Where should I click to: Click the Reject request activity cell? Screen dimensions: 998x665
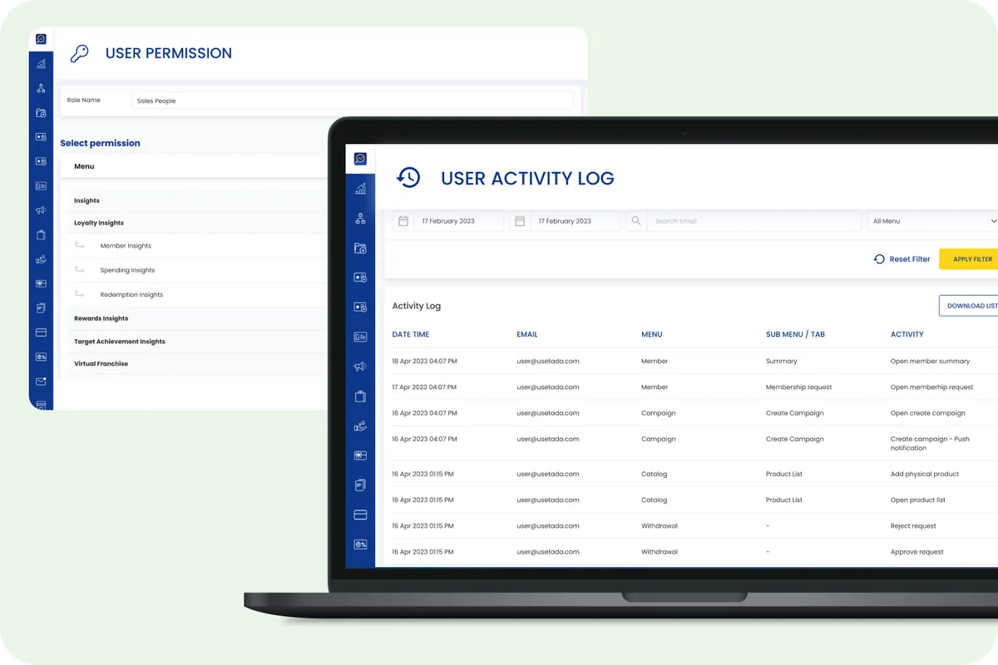(x=913, y=526)
